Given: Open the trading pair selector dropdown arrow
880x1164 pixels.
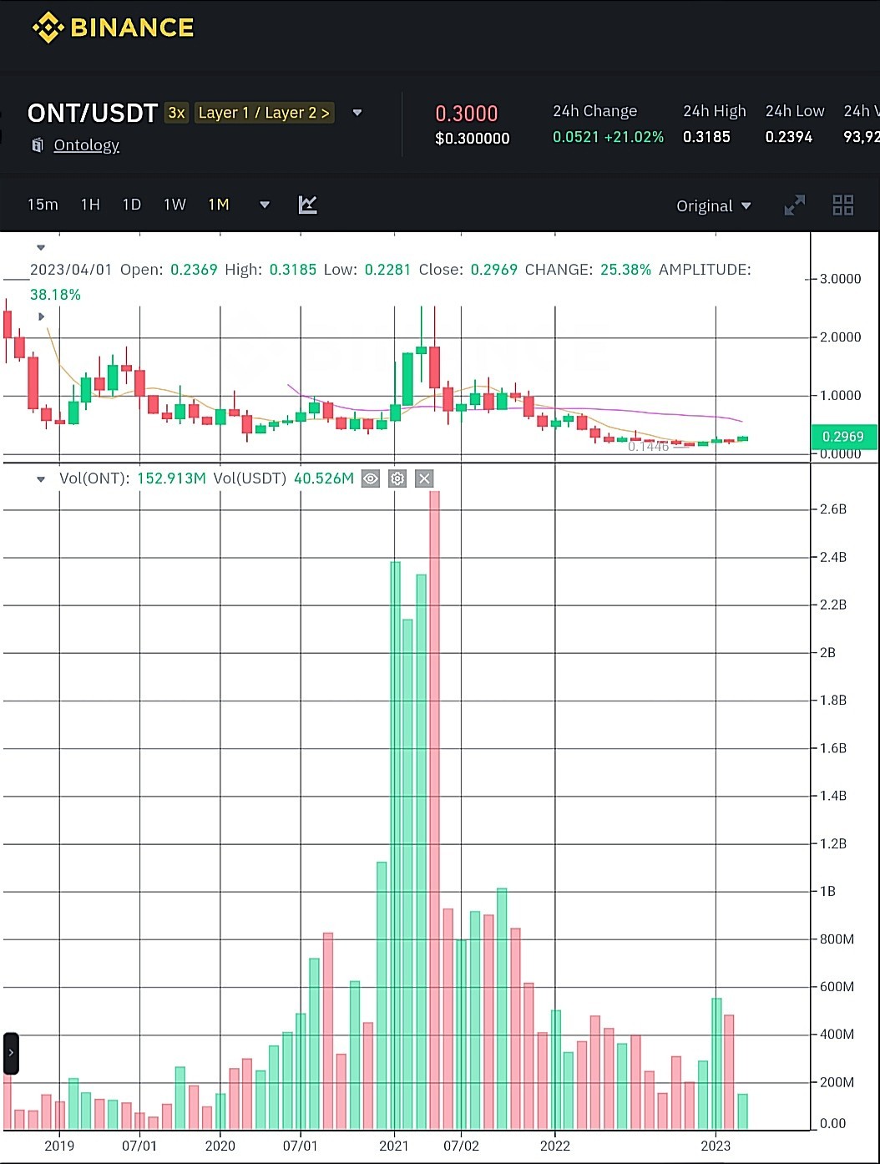Looking at the screenshot, I should tap(357, 113).
